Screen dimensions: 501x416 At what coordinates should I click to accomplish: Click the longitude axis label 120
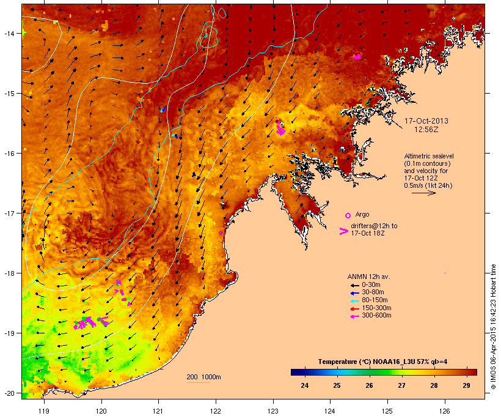101,410
